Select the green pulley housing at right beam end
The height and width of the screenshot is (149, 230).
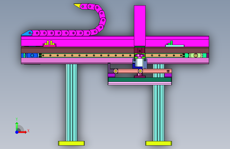click(x=196, y=55)
